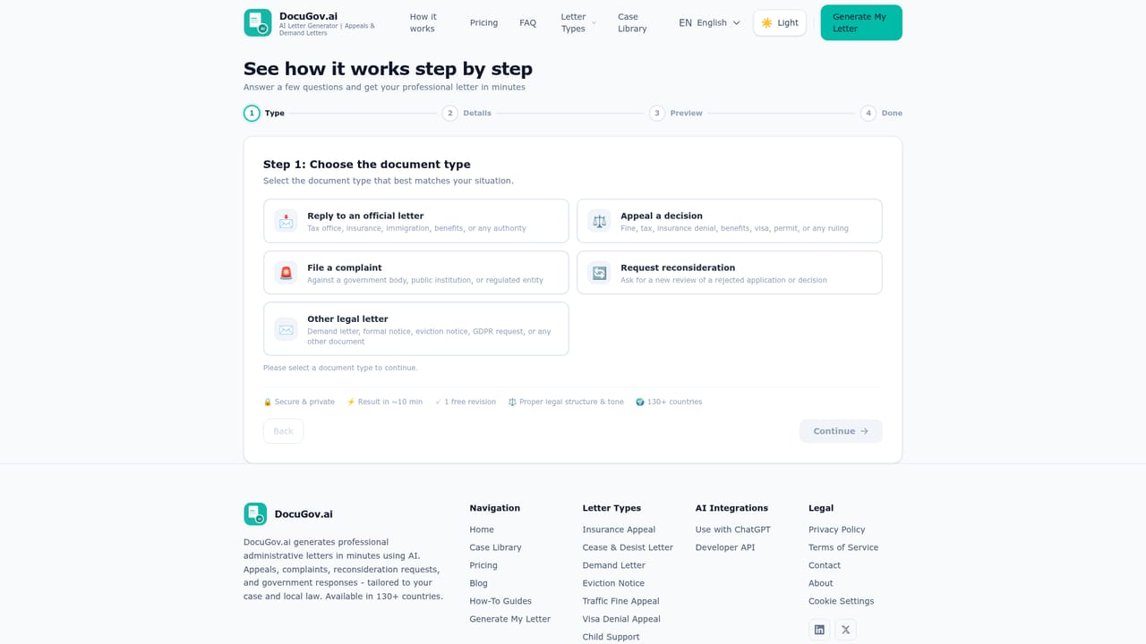
Task: Click the DocuGov.ai footer logo icon
Action: pyautogui.click(x=255, y=513)
